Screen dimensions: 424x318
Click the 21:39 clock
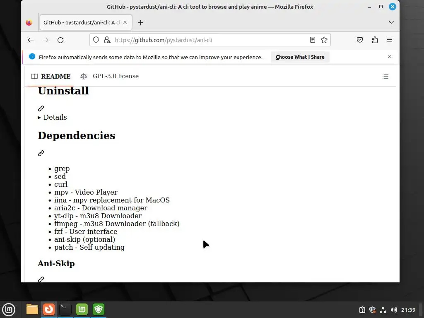408,310
